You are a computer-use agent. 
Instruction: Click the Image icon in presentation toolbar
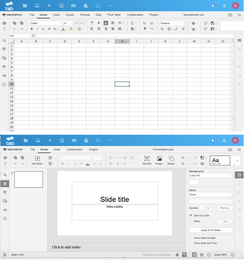click(159, 159)
